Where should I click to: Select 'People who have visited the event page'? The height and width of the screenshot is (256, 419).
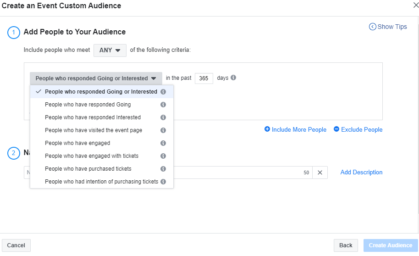[x=94, y=130]
